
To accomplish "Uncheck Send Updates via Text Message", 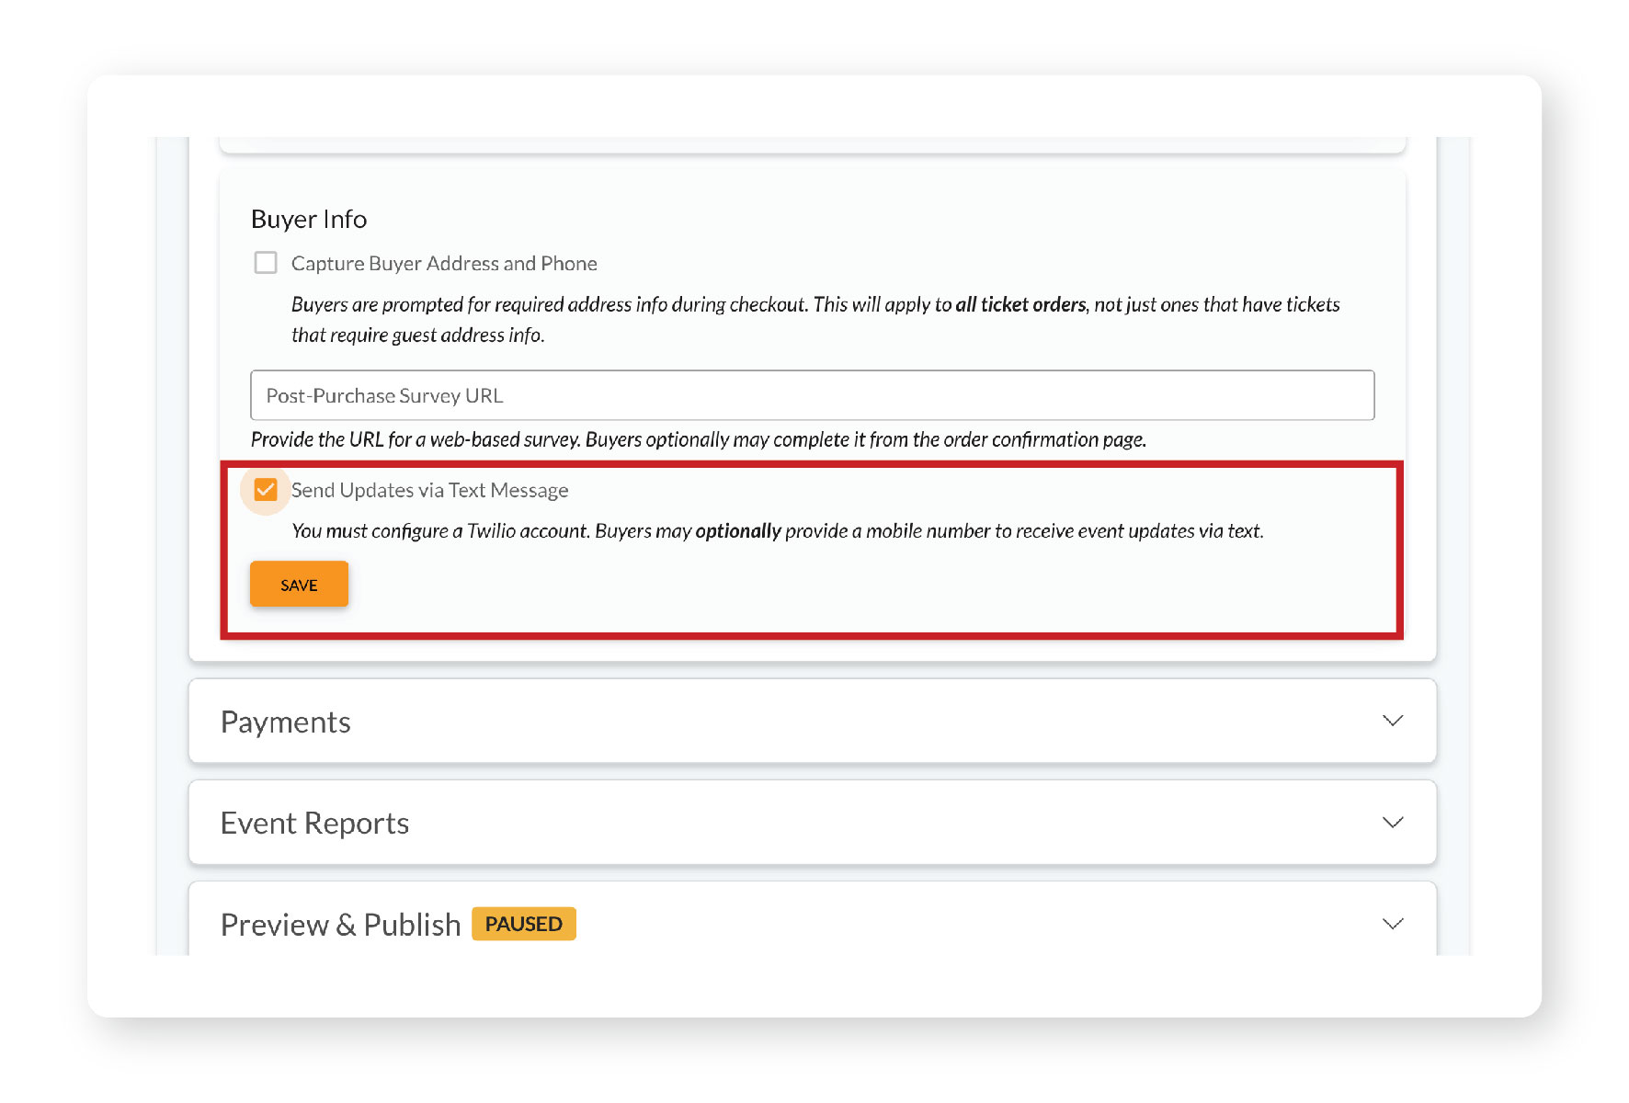I will [x=266, y=490].
